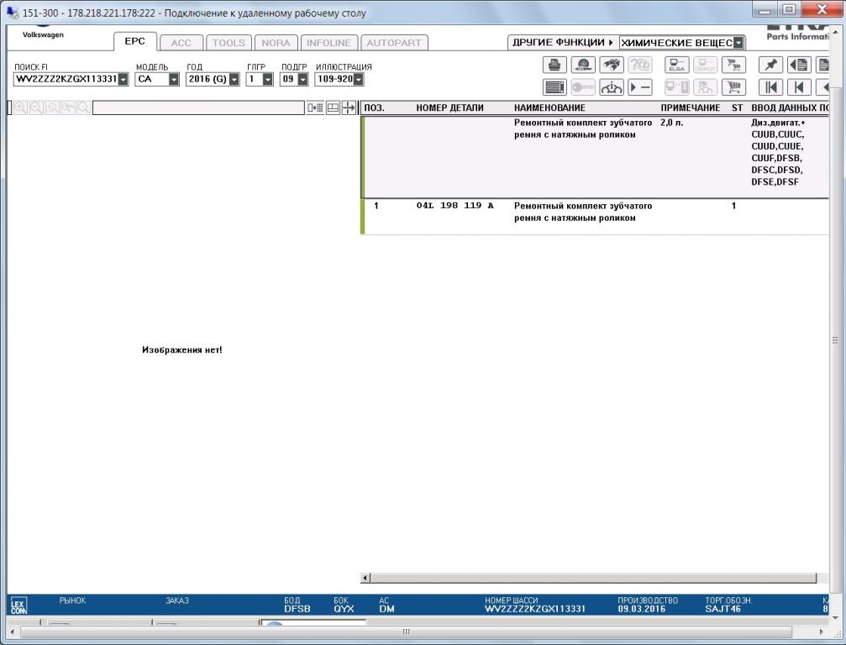Expand the ГЛГР dropdown showing 1
846x645 pixels.
pyautogui.click(x=268, y=79)
